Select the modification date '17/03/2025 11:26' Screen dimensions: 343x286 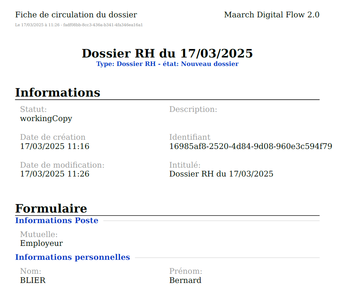click(x=54, y=174)
